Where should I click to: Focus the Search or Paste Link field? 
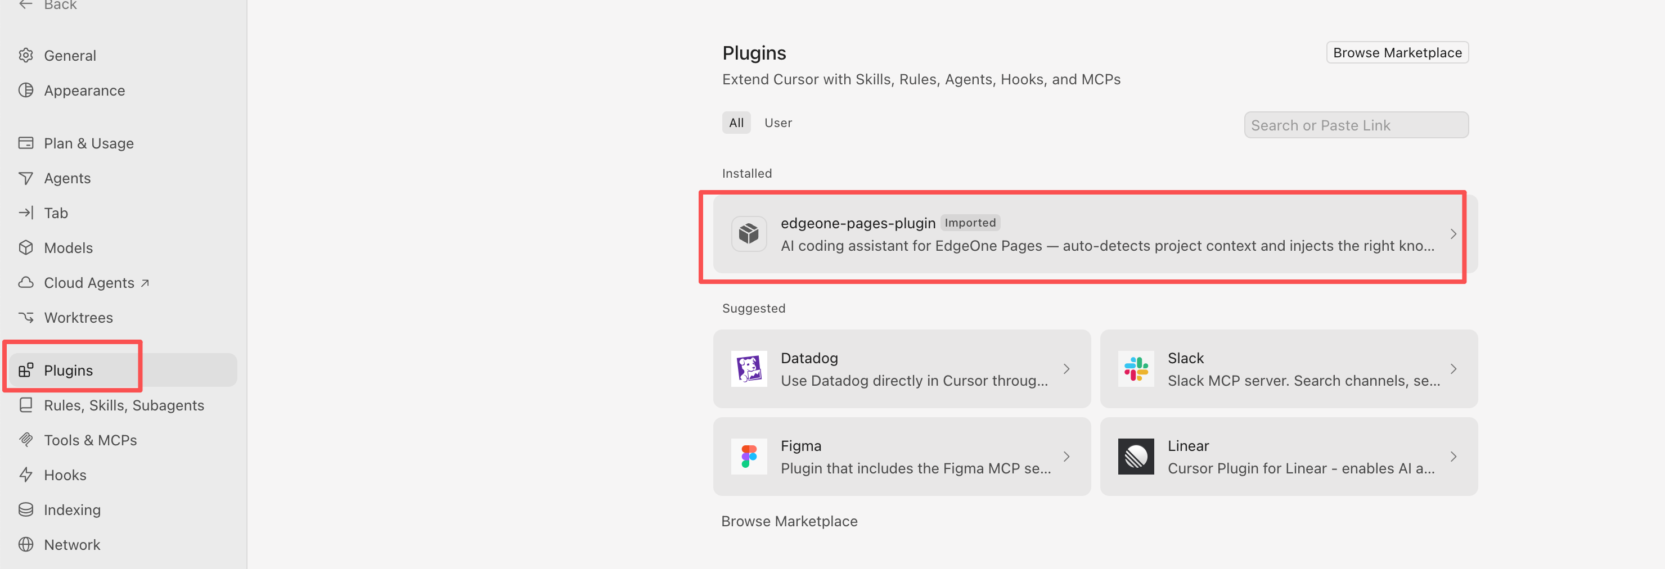(x=1356, y=125)
